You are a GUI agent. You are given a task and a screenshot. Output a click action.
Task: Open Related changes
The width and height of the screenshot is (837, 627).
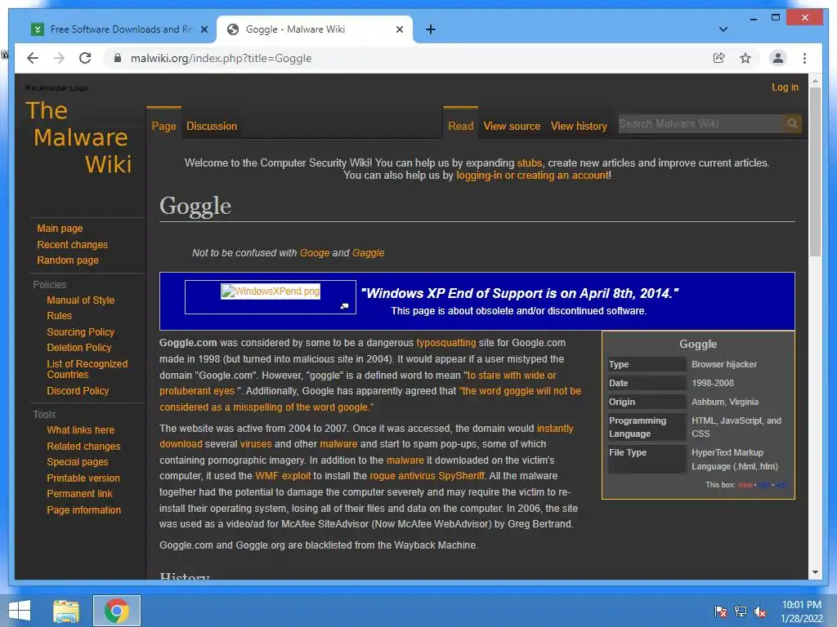coord(84,447)
